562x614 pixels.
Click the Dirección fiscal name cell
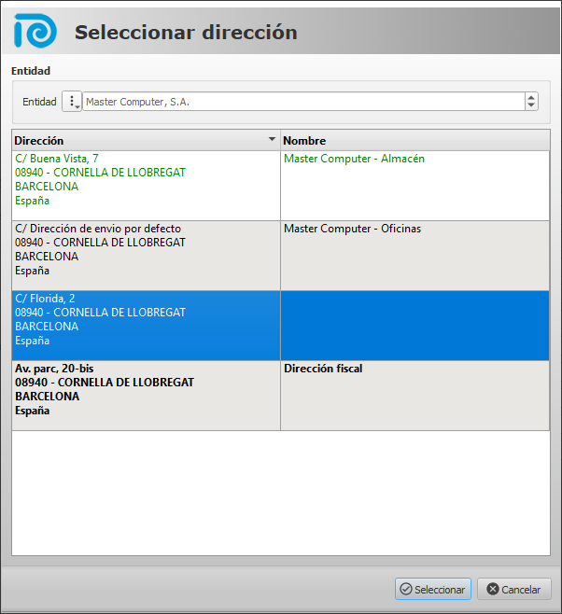click(x=414, y=389)
